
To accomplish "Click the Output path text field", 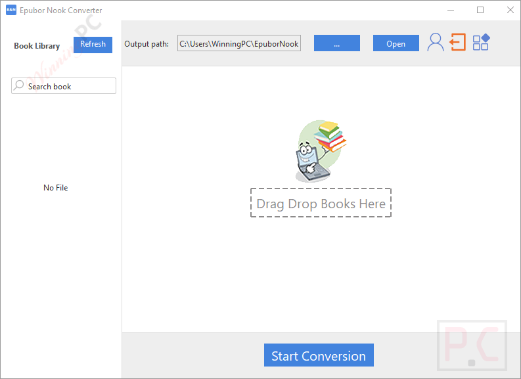I will click(239, 43).
